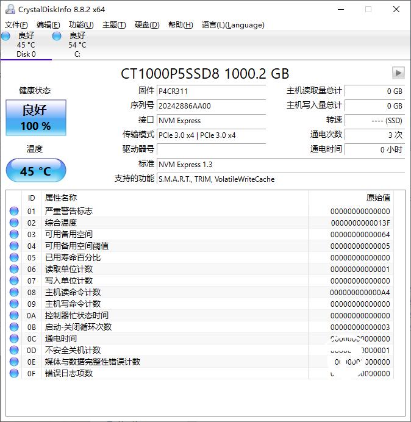Click raw value 000000000000A4 of 主机读命令计数
The width and height of the screenshot is (411, 422).
pos(360,292)
